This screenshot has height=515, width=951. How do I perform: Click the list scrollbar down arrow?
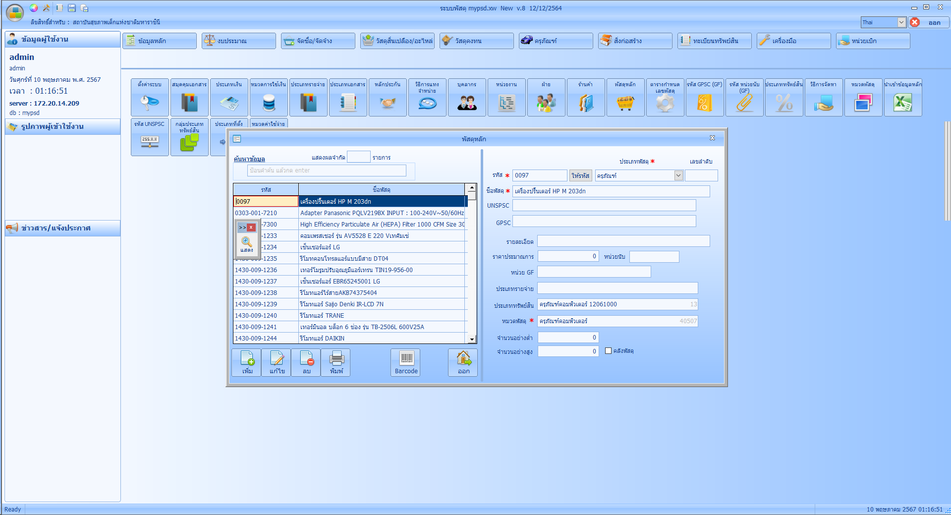(472, 339)
